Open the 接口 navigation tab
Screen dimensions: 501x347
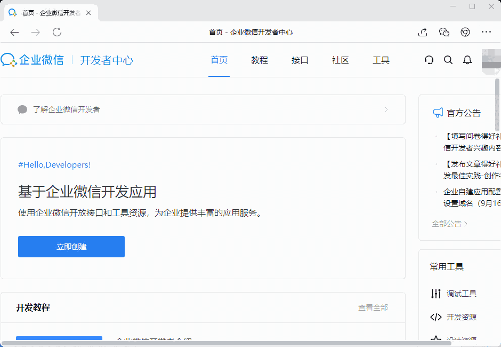pos(300,60)
